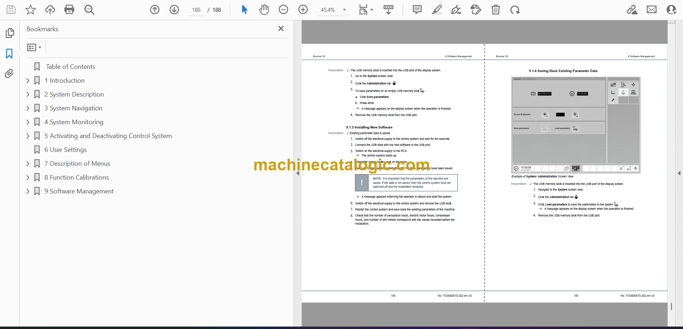The width and height of the screenshot is (683, 329).
Task: Click the Zoom out minus icon
Action: tap(284, 10)
